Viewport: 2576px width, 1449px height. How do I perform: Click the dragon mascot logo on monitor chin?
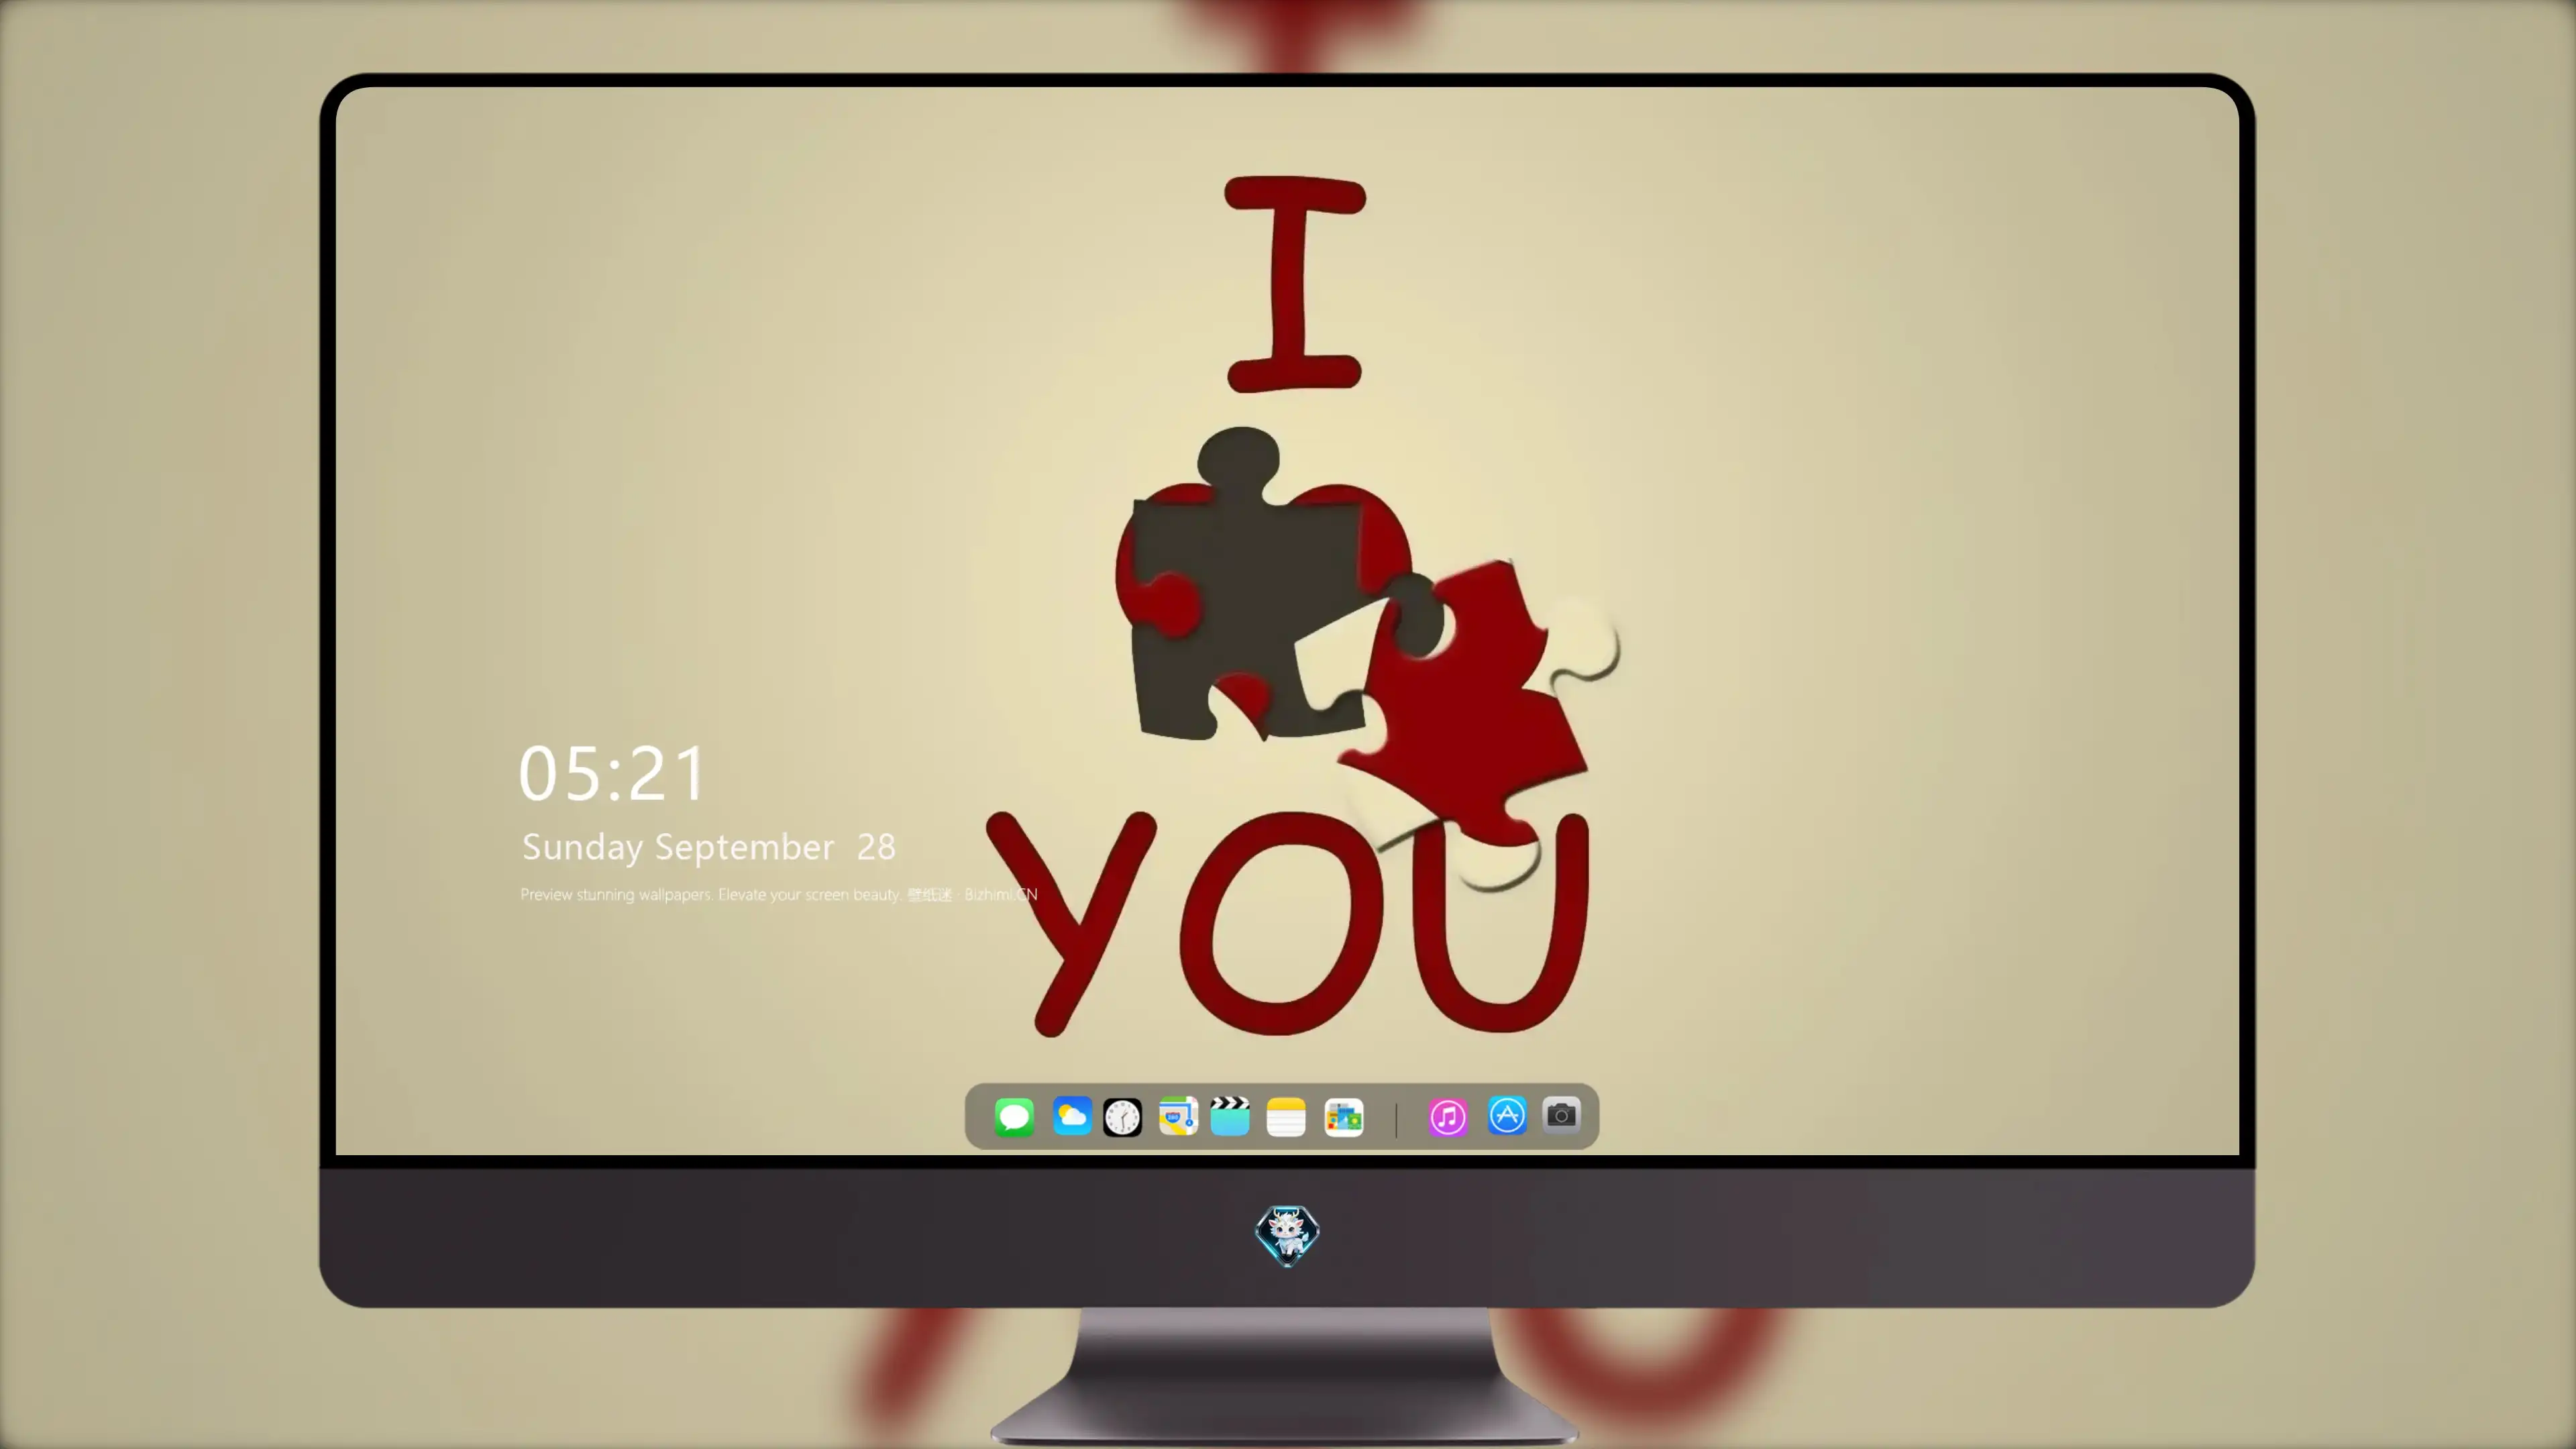(1287, 1235)
